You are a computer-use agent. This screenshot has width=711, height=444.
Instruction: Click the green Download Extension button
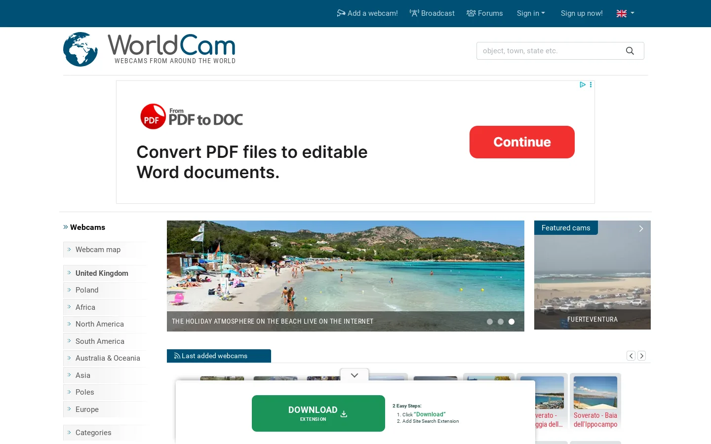pyautogui.click(x=318, y=413)
